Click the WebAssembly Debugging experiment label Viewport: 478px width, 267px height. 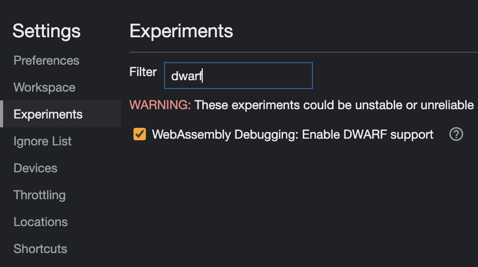293,135
